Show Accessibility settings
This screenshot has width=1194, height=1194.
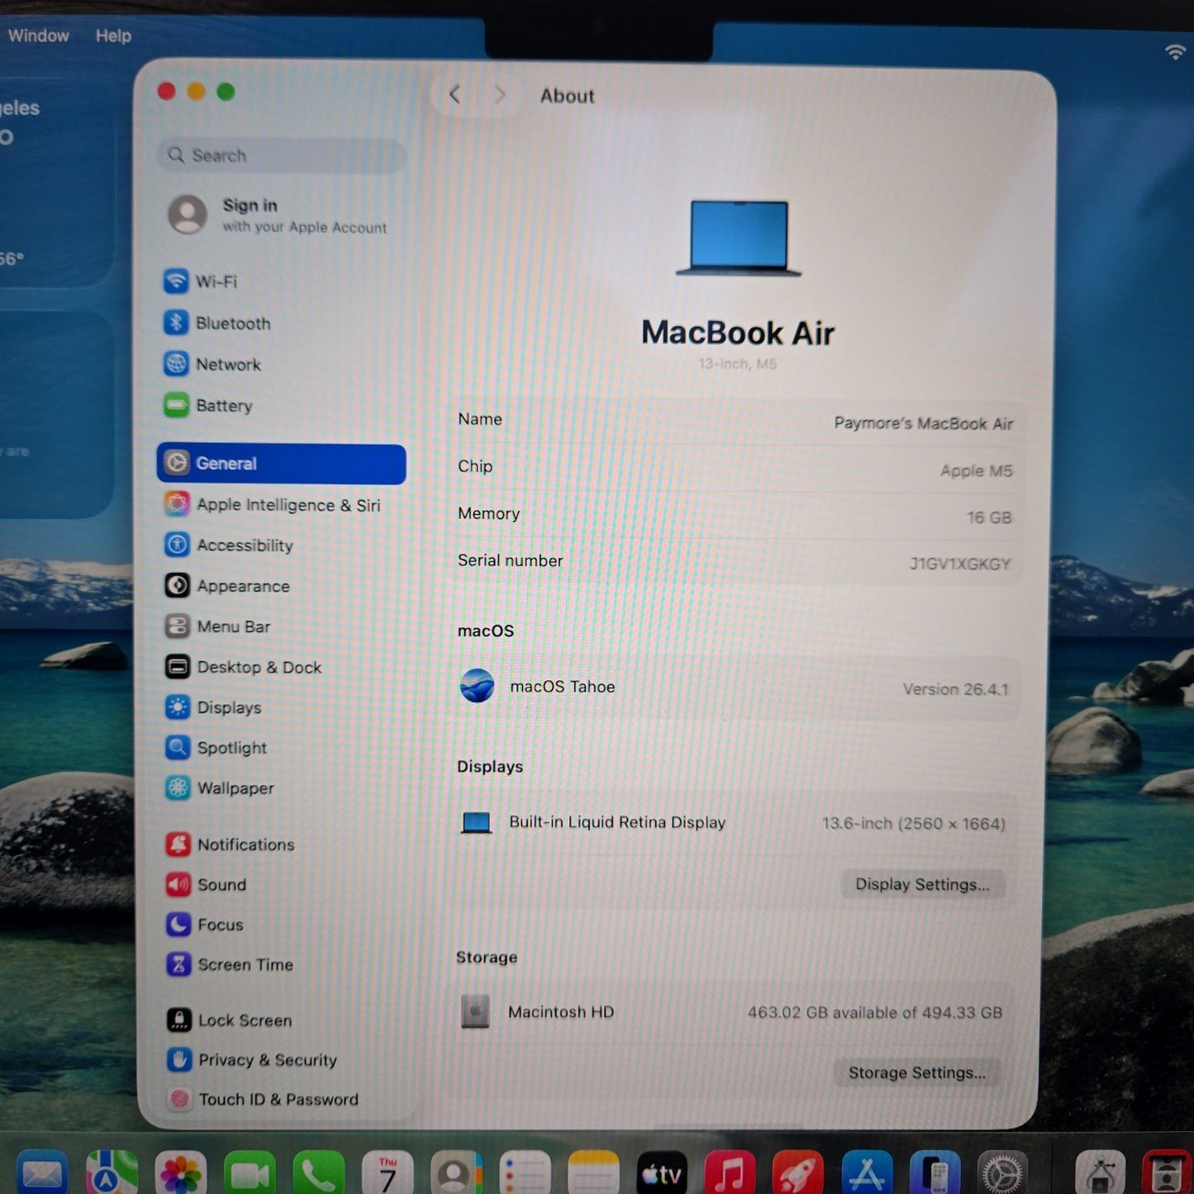pos(229,545)
